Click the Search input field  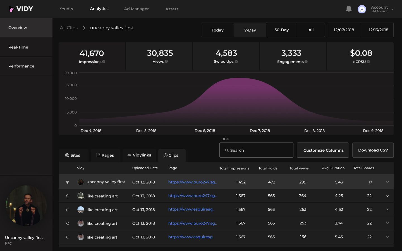256,150
